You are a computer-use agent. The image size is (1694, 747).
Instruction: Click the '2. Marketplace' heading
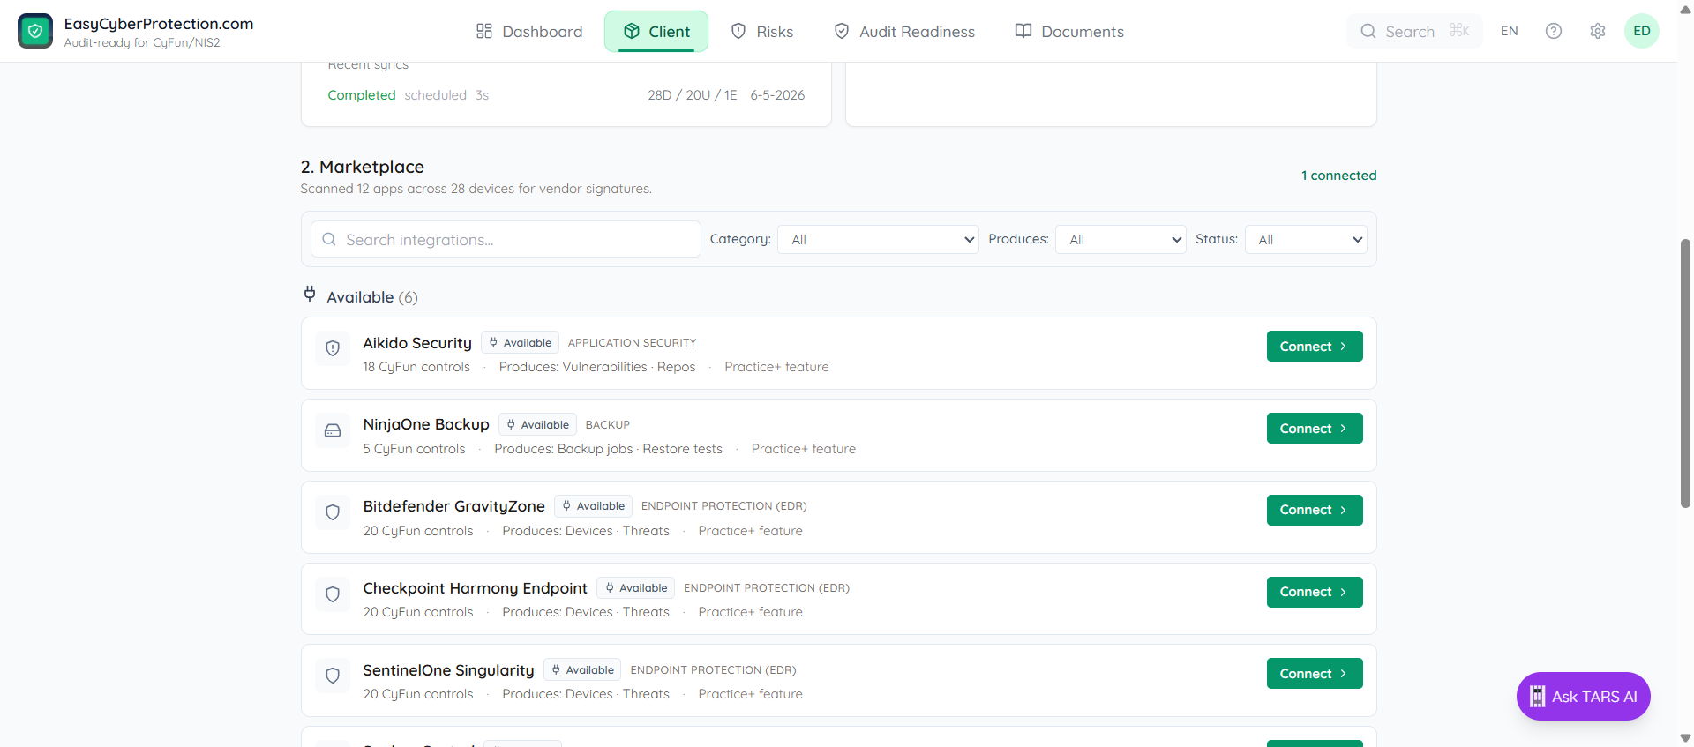(363, 167)
